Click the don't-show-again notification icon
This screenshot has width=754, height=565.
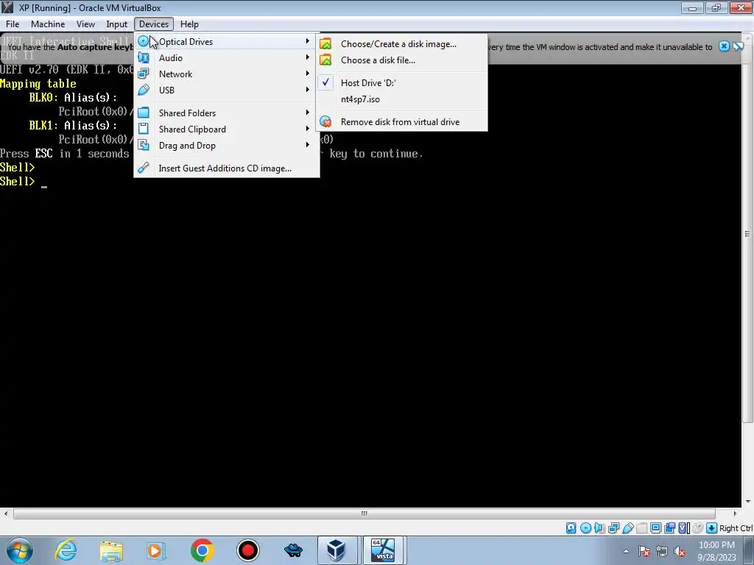click(x=739, y=46)
